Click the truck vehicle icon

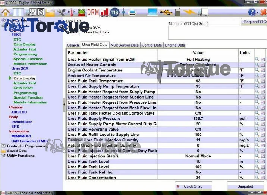[x=203, y=12]
